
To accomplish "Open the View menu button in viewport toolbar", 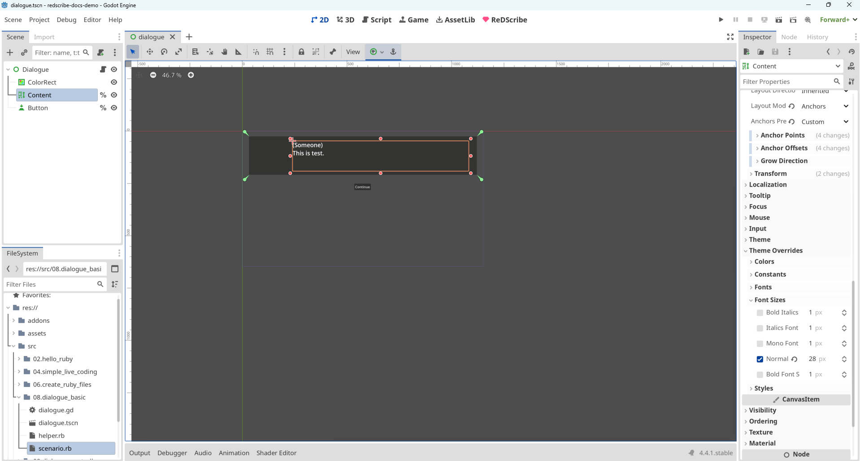I will [x=353, y=52].
